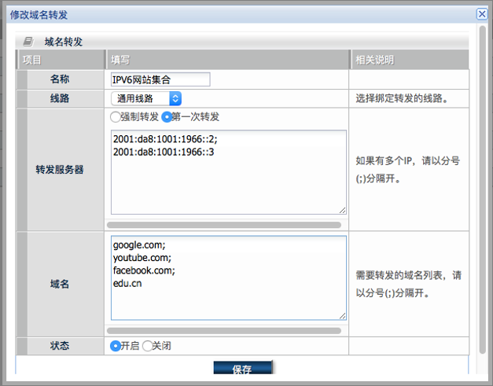
Task: Click the 名称 input with IPV6网站集合
Action: click(x=160, y=79)
